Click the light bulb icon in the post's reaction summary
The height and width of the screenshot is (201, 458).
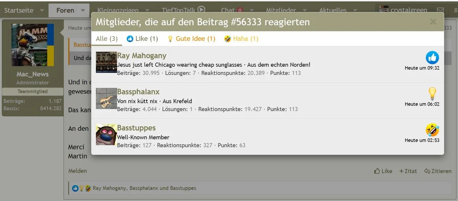point(82,188)
